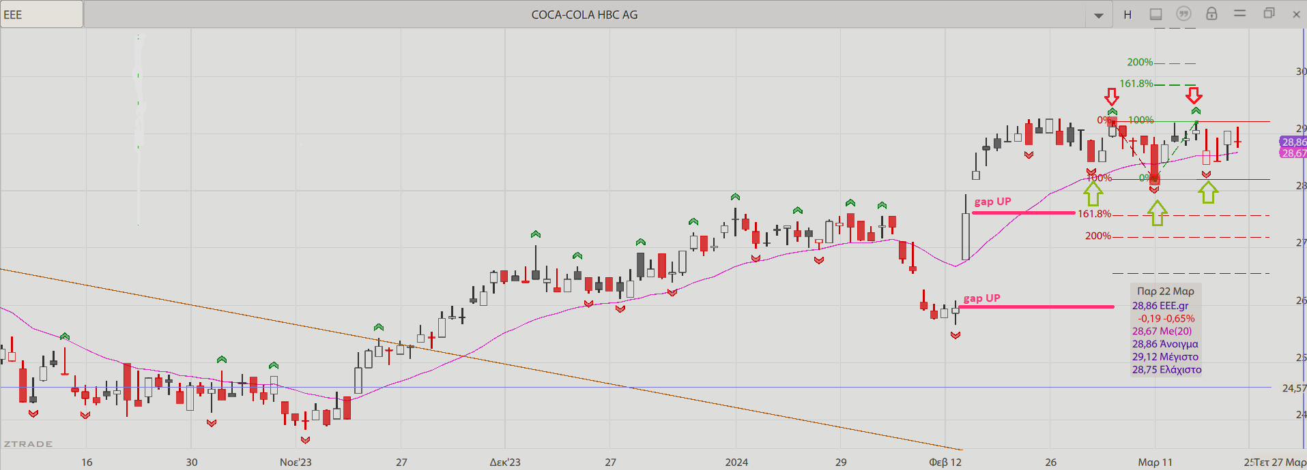This screenshot has width=1307, height=470.
Task: Select the lower pink gap line
Action: point(1036,307)
